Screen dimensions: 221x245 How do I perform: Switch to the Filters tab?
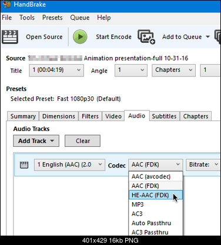click(x=90, y=116)
